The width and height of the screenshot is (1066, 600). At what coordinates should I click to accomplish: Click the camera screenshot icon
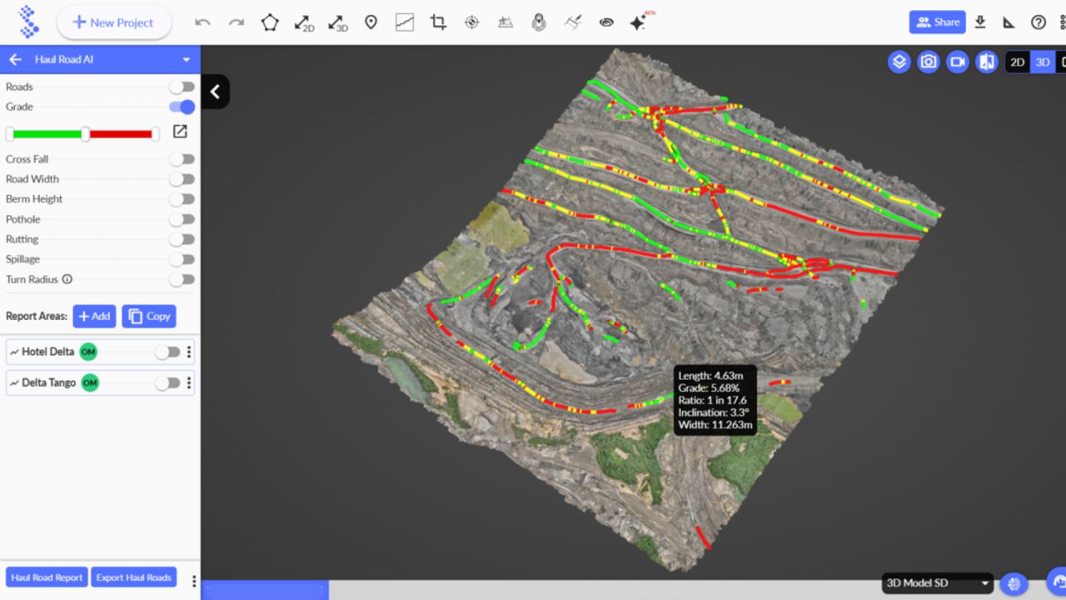click(928, 62)
